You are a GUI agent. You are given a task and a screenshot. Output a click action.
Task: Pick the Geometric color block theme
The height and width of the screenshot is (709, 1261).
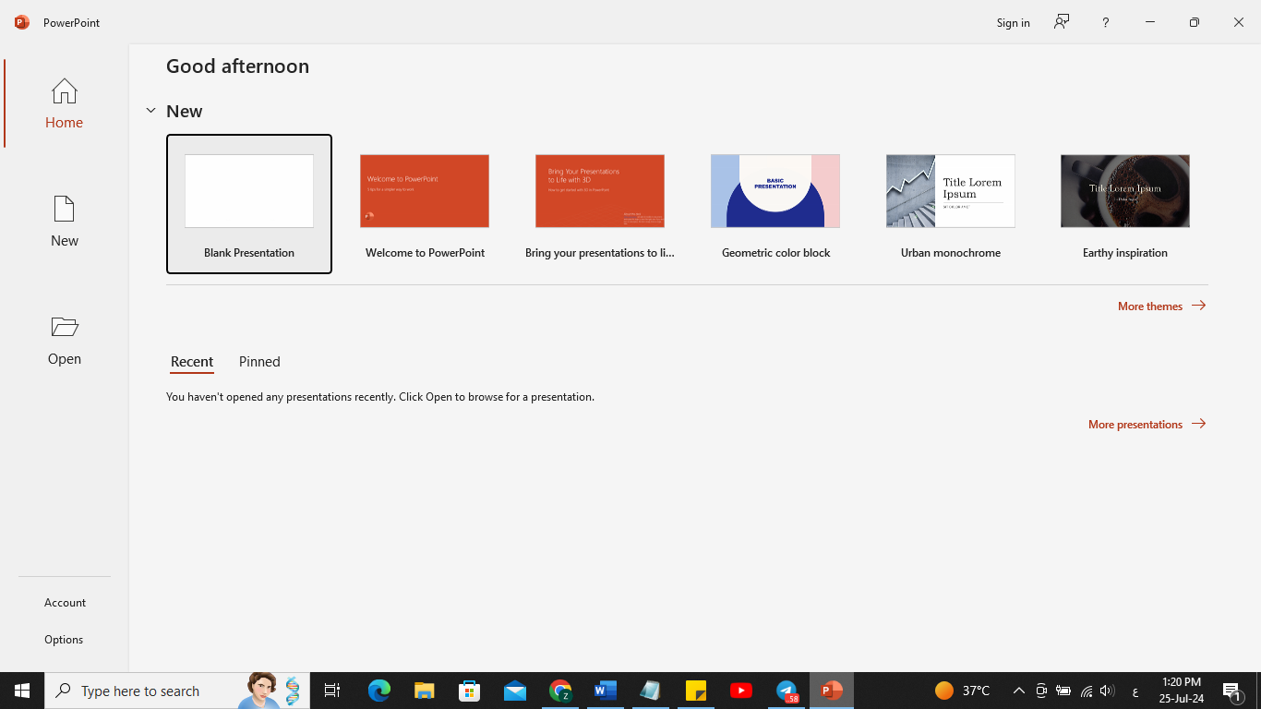click(775, 204)
